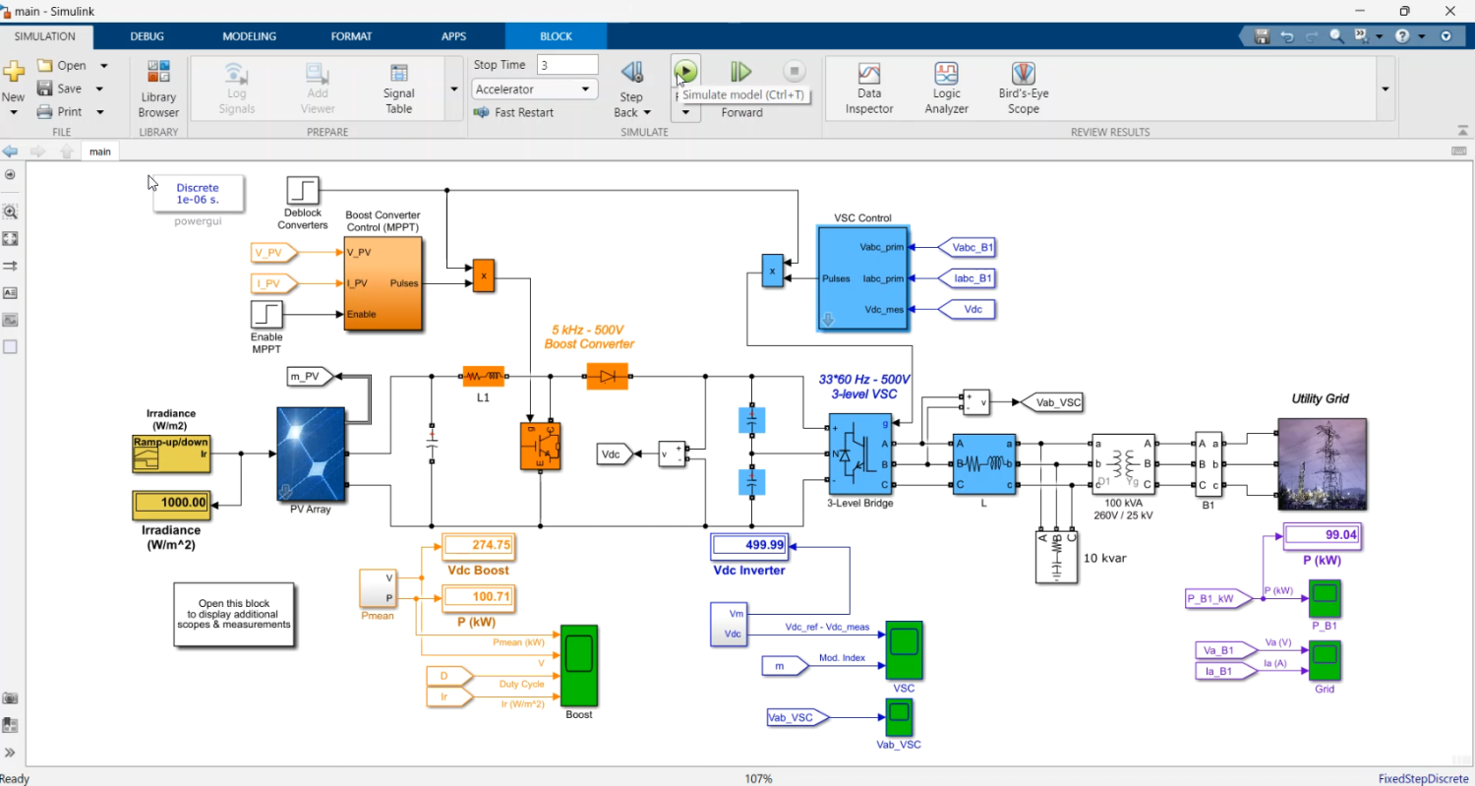Click the Fit to View icon on left sidebar
Screen dimensions: 1475x786
(x=10, y=238)
